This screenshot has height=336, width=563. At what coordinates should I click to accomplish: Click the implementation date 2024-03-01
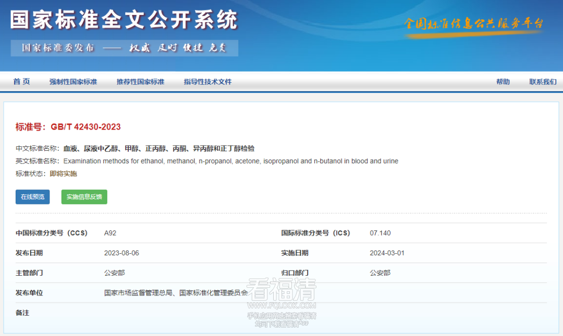(x=387, y=253)
